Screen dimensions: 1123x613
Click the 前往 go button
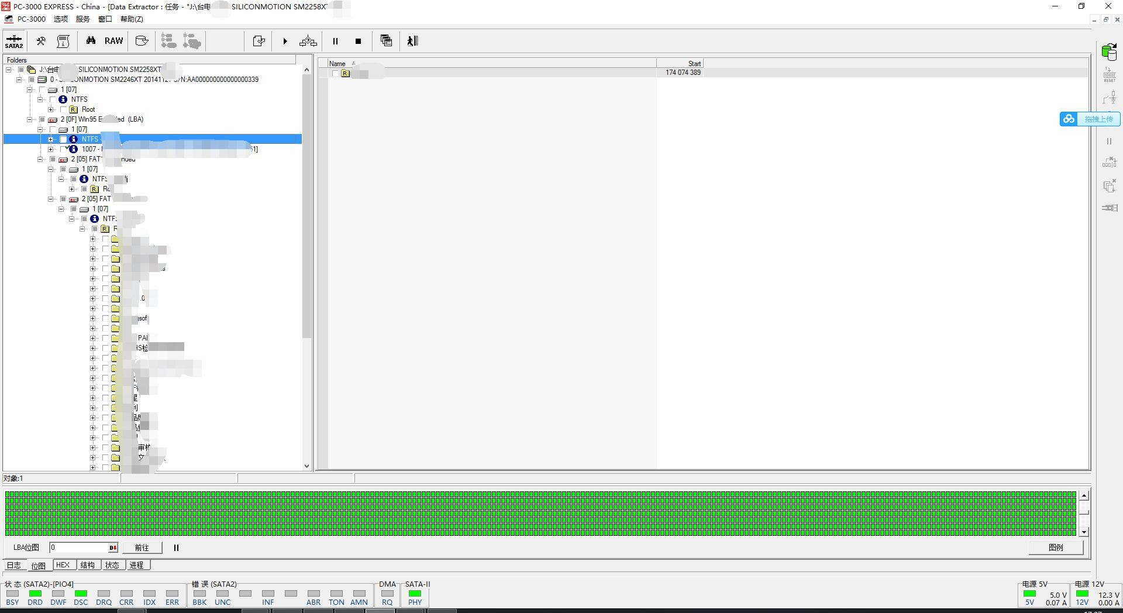point(142,548)
